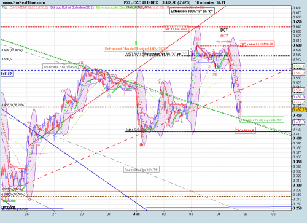Click the 3 540,8 price tag
The height and width of the screenshot is (223, 307).
tap(299, 73)
